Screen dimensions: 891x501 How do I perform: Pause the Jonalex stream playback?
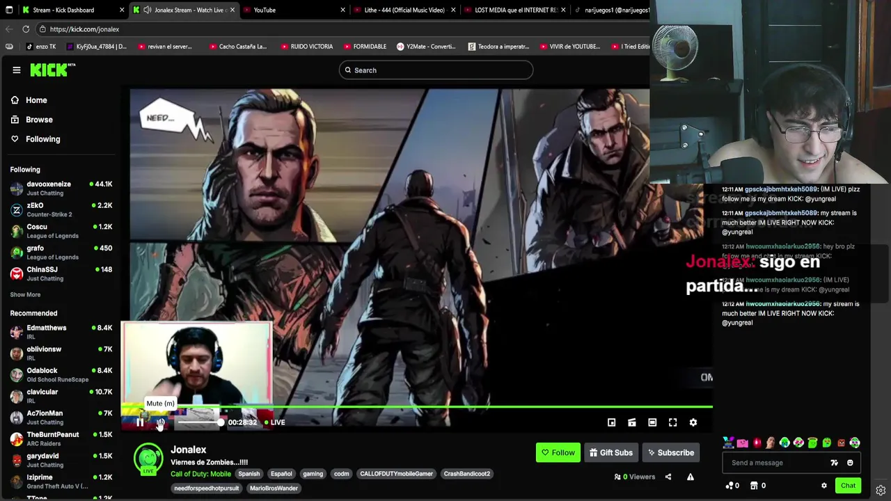pos(140,422)
